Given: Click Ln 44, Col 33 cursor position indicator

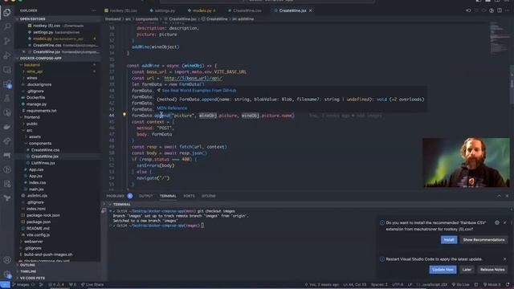Looking at the screenshot, I should pos(355,285).
